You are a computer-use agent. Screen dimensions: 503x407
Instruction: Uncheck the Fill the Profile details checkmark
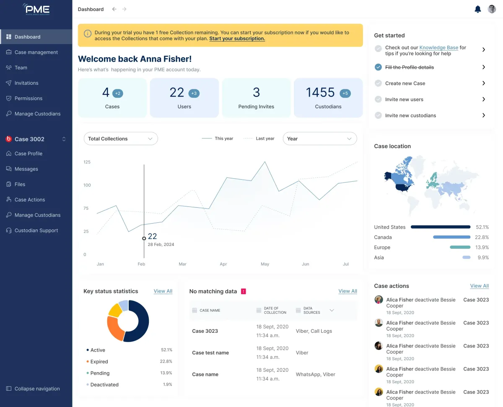point(378,67)
